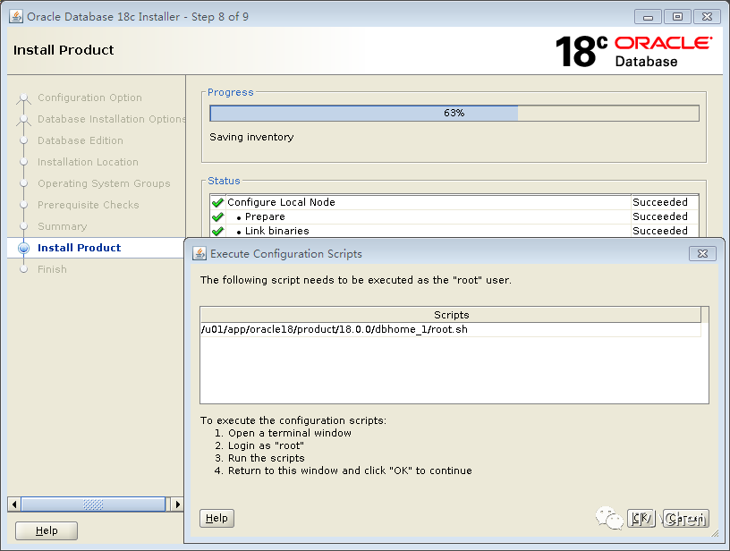Click green checkmark beside Configure Local Node
730x551 pixels.
(x=217, y=202)
